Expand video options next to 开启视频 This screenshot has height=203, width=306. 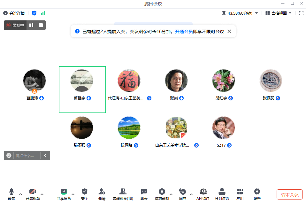[42, 194]
